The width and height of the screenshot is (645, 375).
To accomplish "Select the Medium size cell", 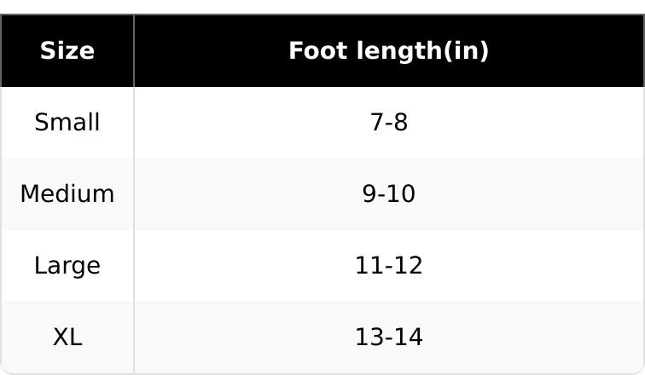I will coord(67,194).
